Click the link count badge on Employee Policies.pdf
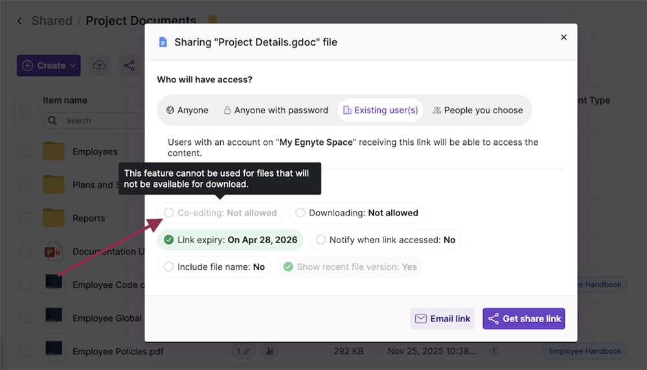Viewport: 647px width, 370px height. click(244, 351)
